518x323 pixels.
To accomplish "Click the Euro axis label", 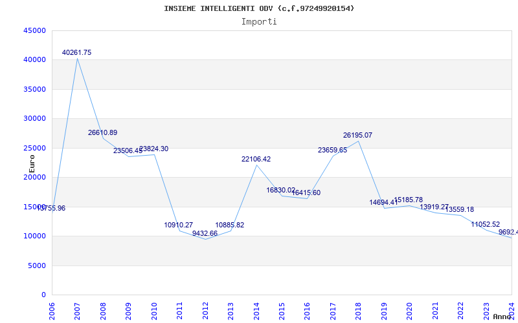I will coord(32,164).
